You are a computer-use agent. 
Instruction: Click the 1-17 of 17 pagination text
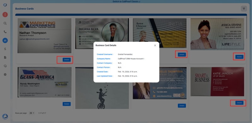pyautogui.click(x=42, y=113)
